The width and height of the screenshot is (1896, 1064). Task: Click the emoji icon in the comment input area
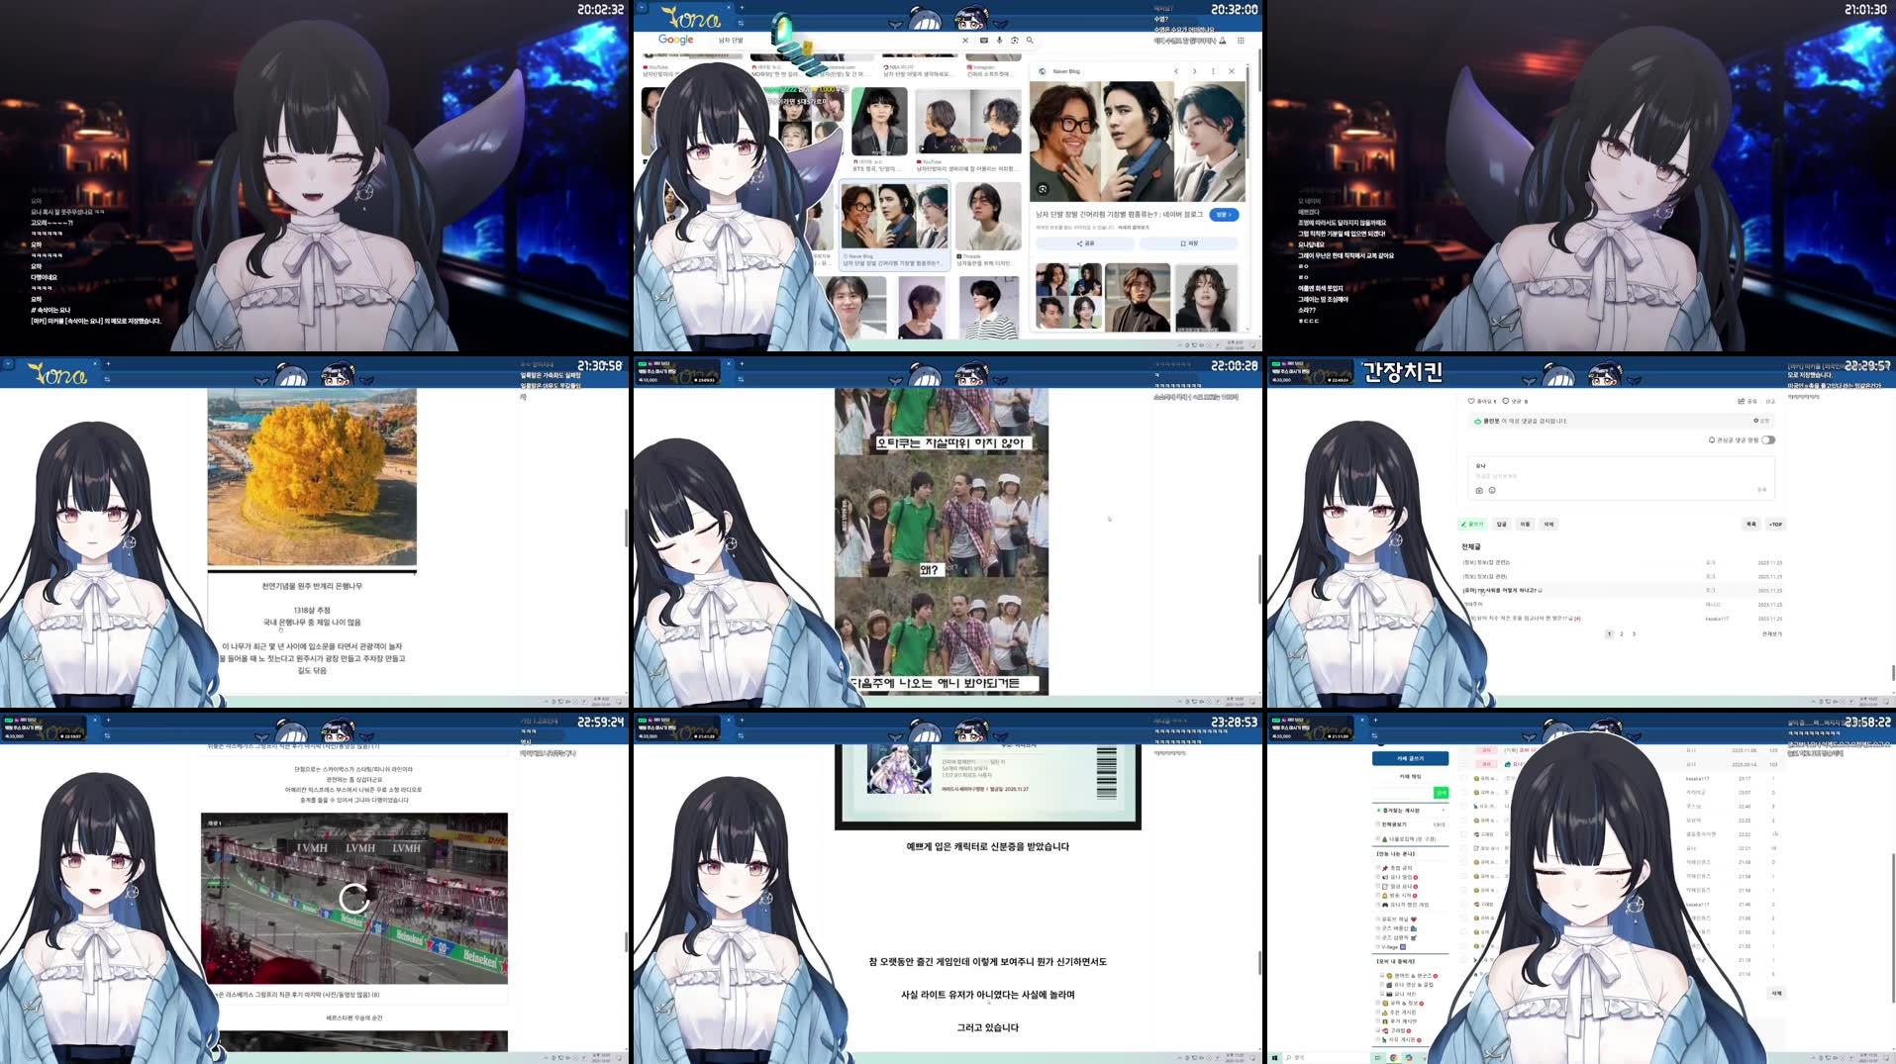coord(1492,490)
